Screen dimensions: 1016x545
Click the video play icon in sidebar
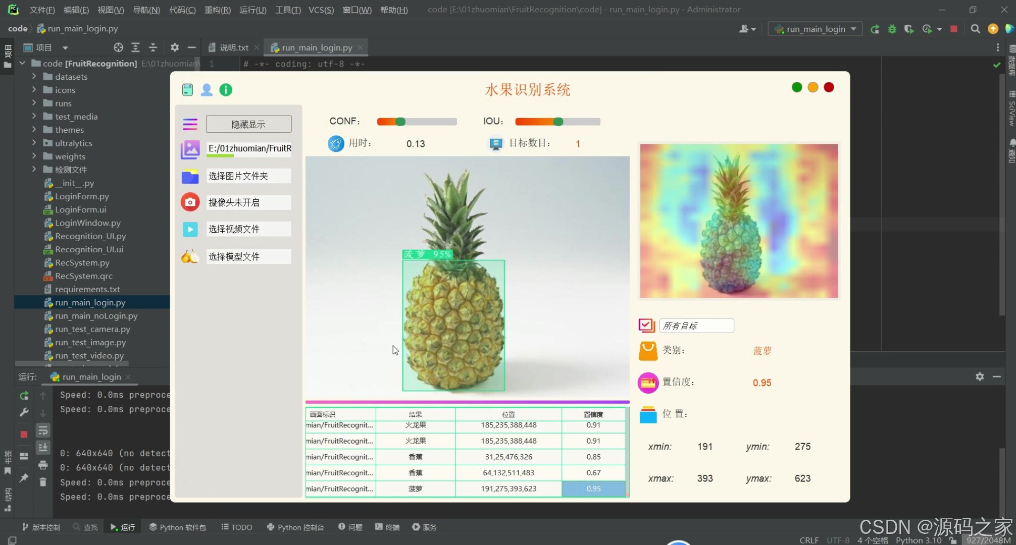190,229
